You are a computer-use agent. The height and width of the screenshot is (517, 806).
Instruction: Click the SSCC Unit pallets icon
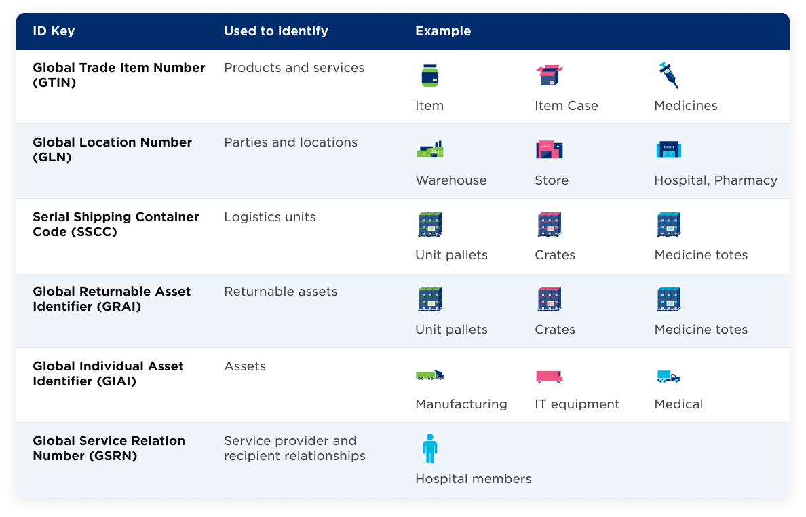point(430,225)
